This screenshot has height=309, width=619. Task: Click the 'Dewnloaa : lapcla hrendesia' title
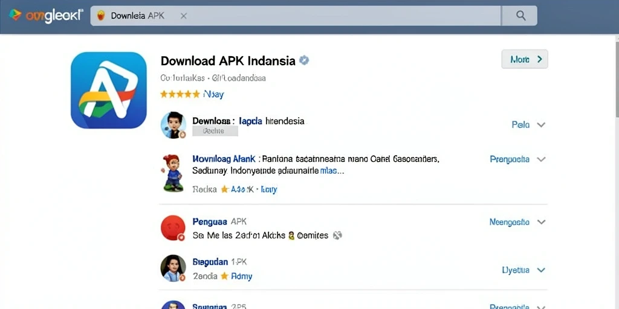coord(248,121)
